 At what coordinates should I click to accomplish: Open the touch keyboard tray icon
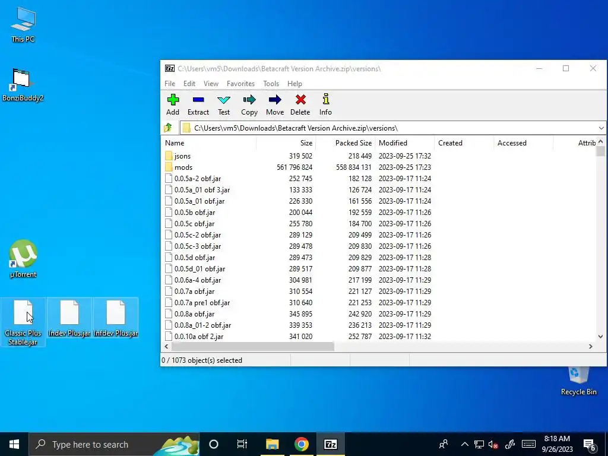(528, 444)
